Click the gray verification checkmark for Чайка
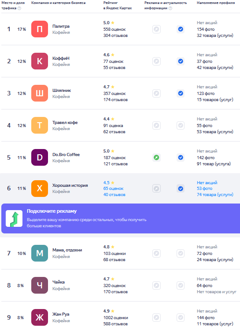The height and width of the screenshot is (331, 240). [x=181, y=285]
